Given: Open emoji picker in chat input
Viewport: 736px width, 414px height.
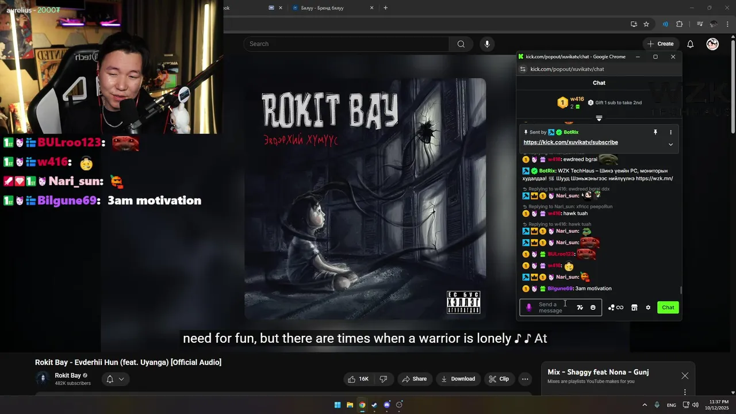Looking at the screenshot, I should click(593, 308).
